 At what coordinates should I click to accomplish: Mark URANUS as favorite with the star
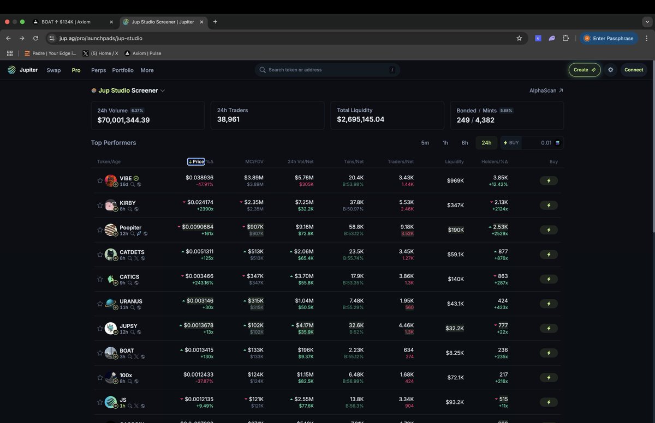(x=100, y=304)
